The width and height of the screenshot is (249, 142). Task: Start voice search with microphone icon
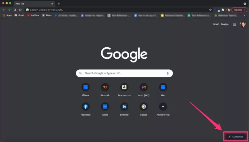click(168, 73)
